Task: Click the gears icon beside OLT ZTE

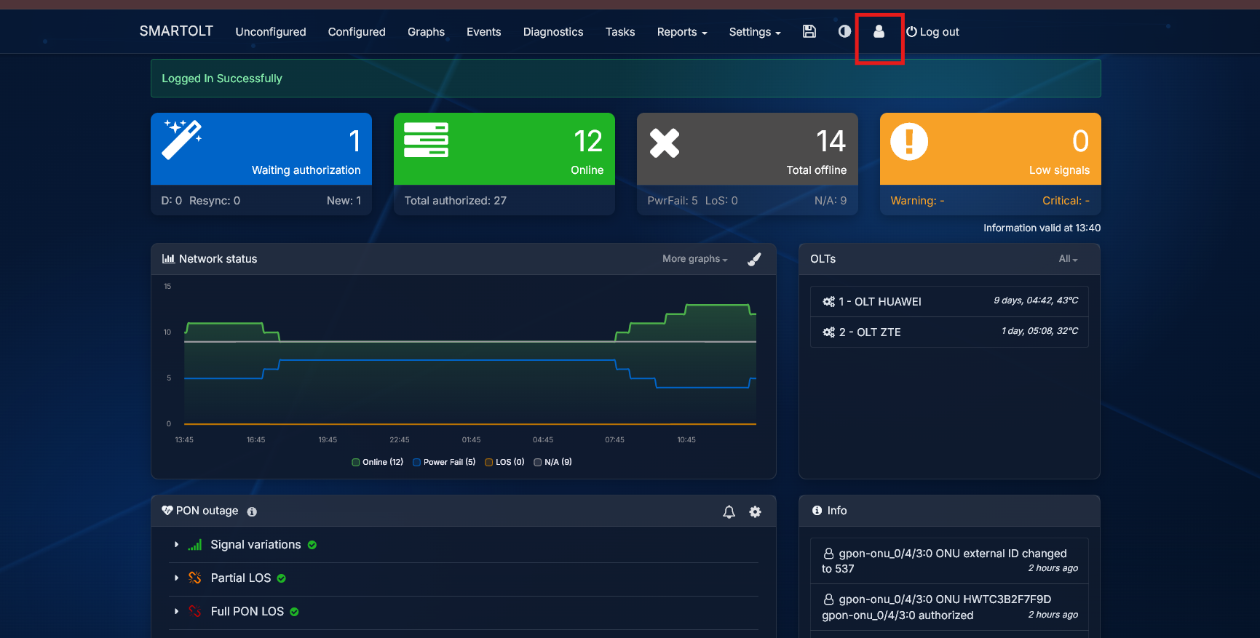Action: click(828, 332)
